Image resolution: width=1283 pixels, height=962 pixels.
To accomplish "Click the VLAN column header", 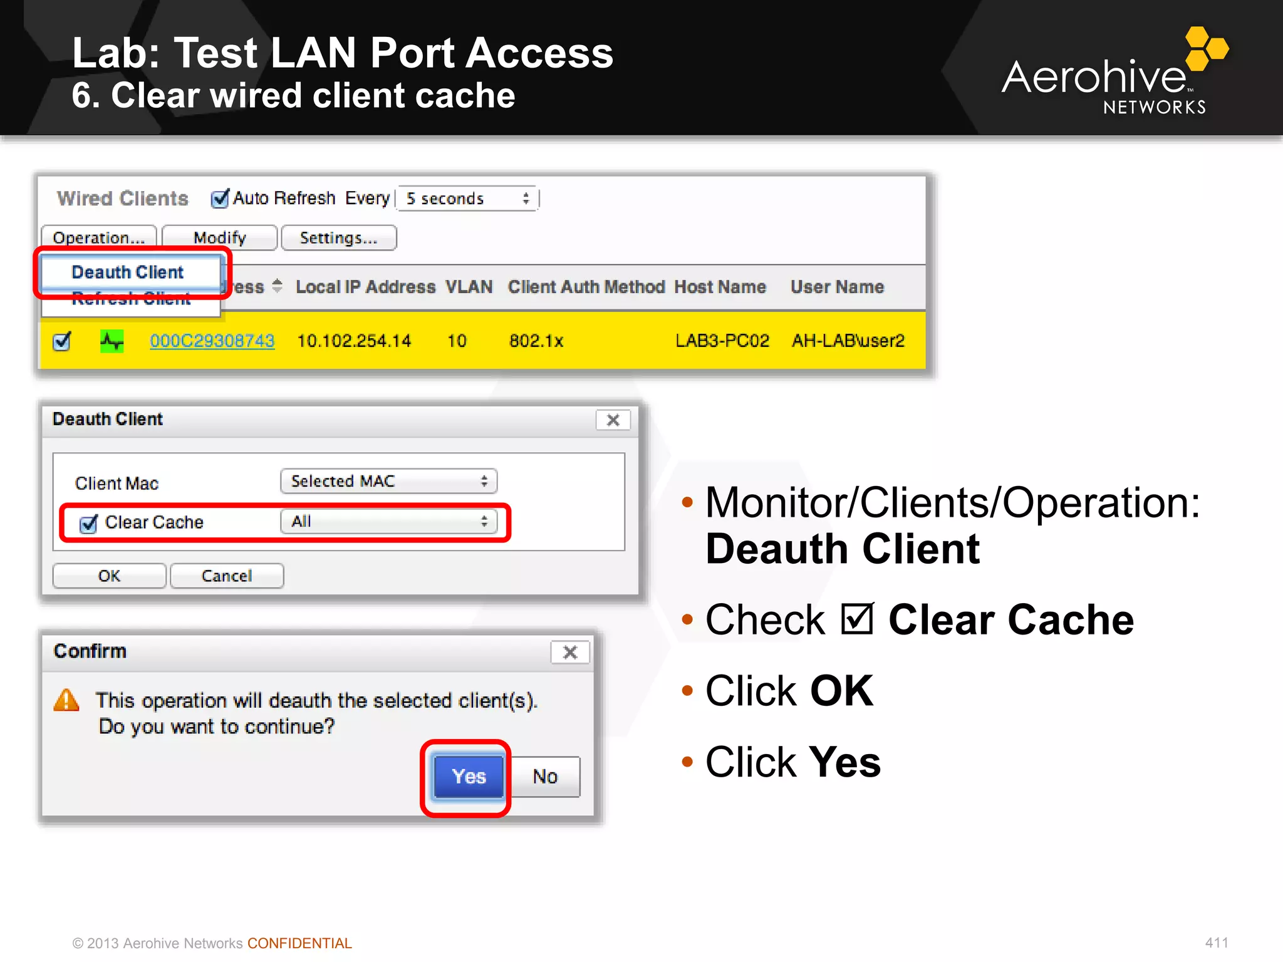I will (x=469, y=287).
